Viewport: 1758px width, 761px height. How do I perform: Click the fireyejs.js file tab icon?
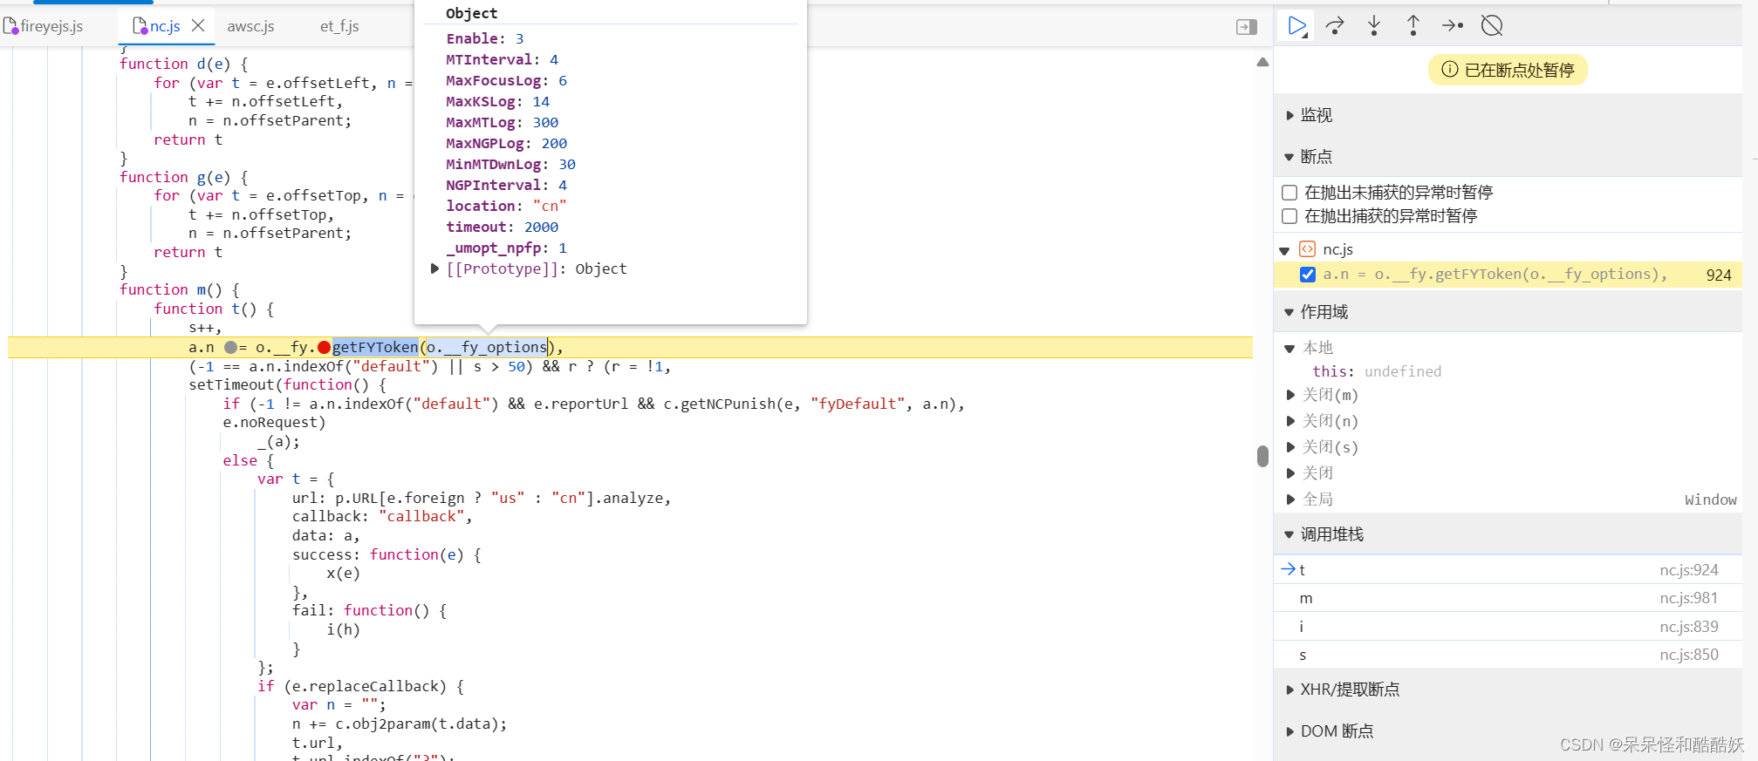click(x=10, y=26)
